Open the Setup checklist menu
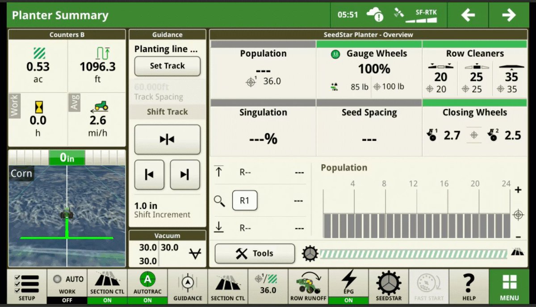This screenshot has height=307, width=536. pos(27,286)
